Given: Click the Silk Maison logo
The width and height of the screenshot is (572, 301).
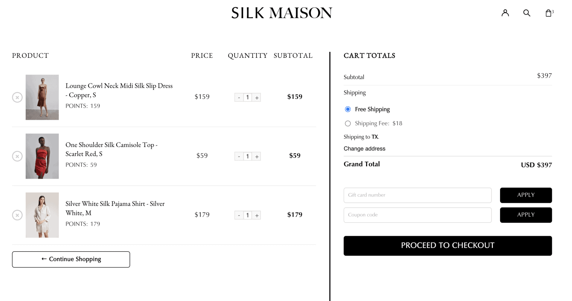Looking at the screenshot, I should coord(282,12).
